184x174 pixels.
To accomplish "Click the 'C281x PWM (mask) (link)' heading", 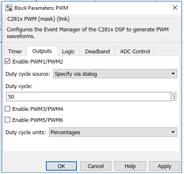I will pos(38,19).
